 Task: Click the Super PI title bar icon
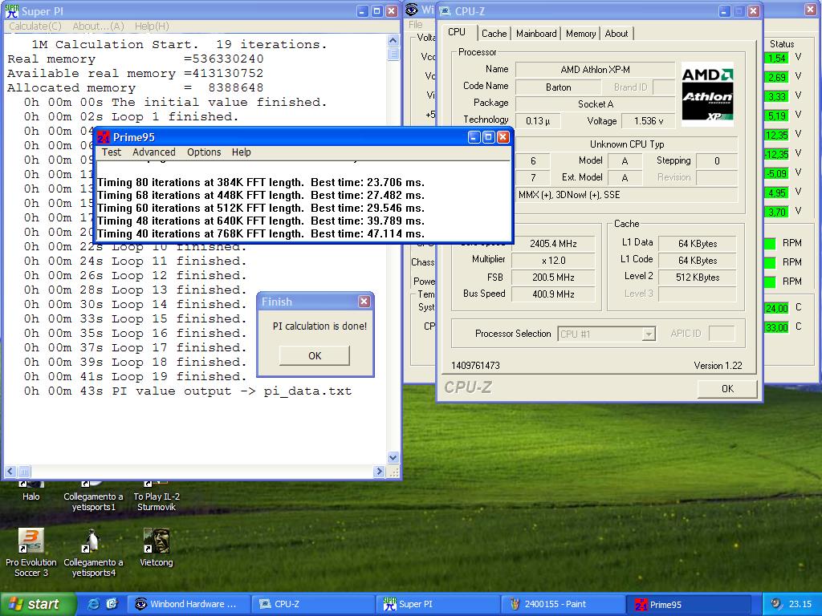click(11, 11)
